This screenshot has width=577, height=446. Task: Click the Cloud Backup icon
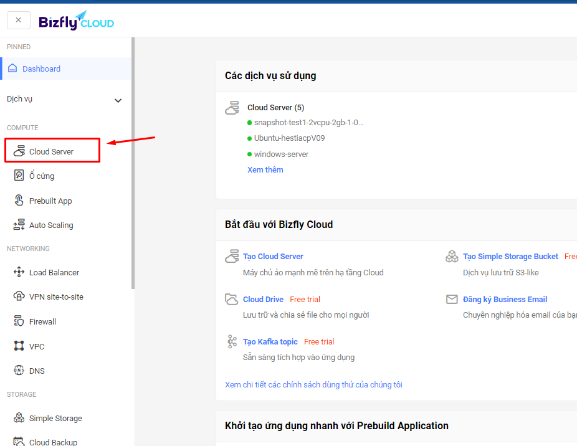pos(19,441)
